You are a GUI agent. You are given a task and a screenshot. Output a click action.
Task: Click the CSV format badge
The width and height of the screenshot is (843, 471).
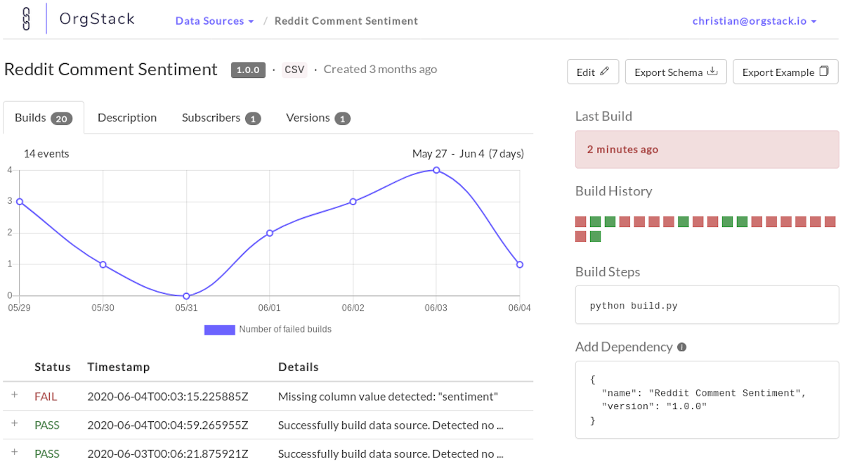[x=294, y=69]
